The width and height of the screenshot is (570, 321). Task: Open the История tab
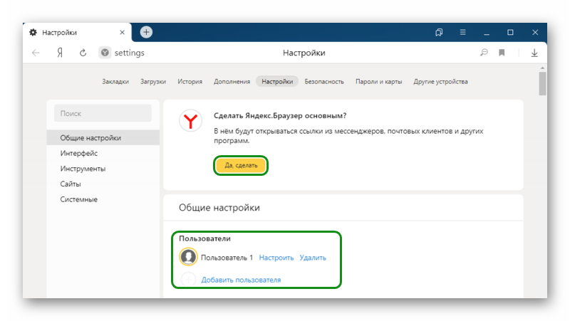(190, 81)
